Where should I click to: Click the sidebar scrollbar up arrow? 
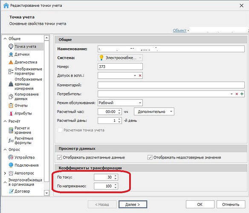coord(46,38)
